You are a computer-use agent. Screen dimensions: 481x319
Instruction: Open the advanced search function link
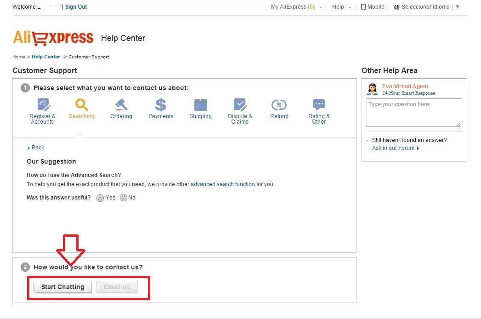click(x=223, y=184)
